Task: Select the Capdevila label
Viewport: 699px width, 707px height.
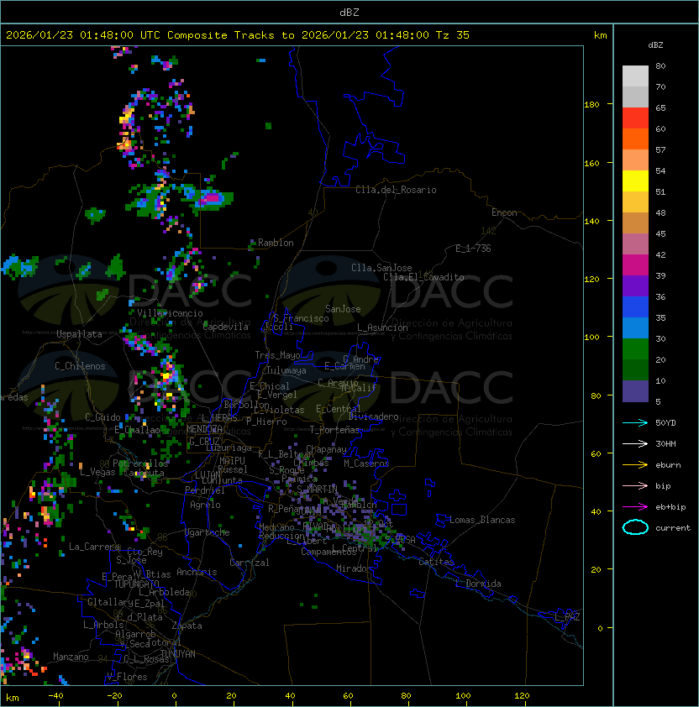Action: coord(226,327)
